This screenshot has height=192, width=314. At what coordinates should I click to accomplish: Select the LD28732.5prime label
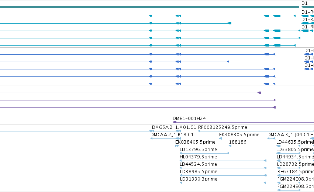pyautogui.click(x=296, y=164)
